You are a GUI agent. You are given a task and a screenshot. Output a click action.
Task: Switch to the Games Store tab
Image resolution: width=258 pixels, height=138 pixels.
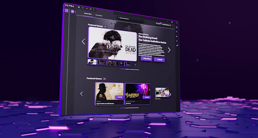(x=88, y=14)
